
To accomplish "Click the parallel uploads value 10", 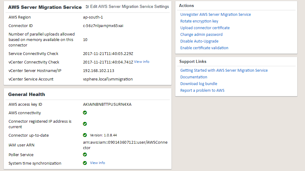I will click(x=85, y=40).
